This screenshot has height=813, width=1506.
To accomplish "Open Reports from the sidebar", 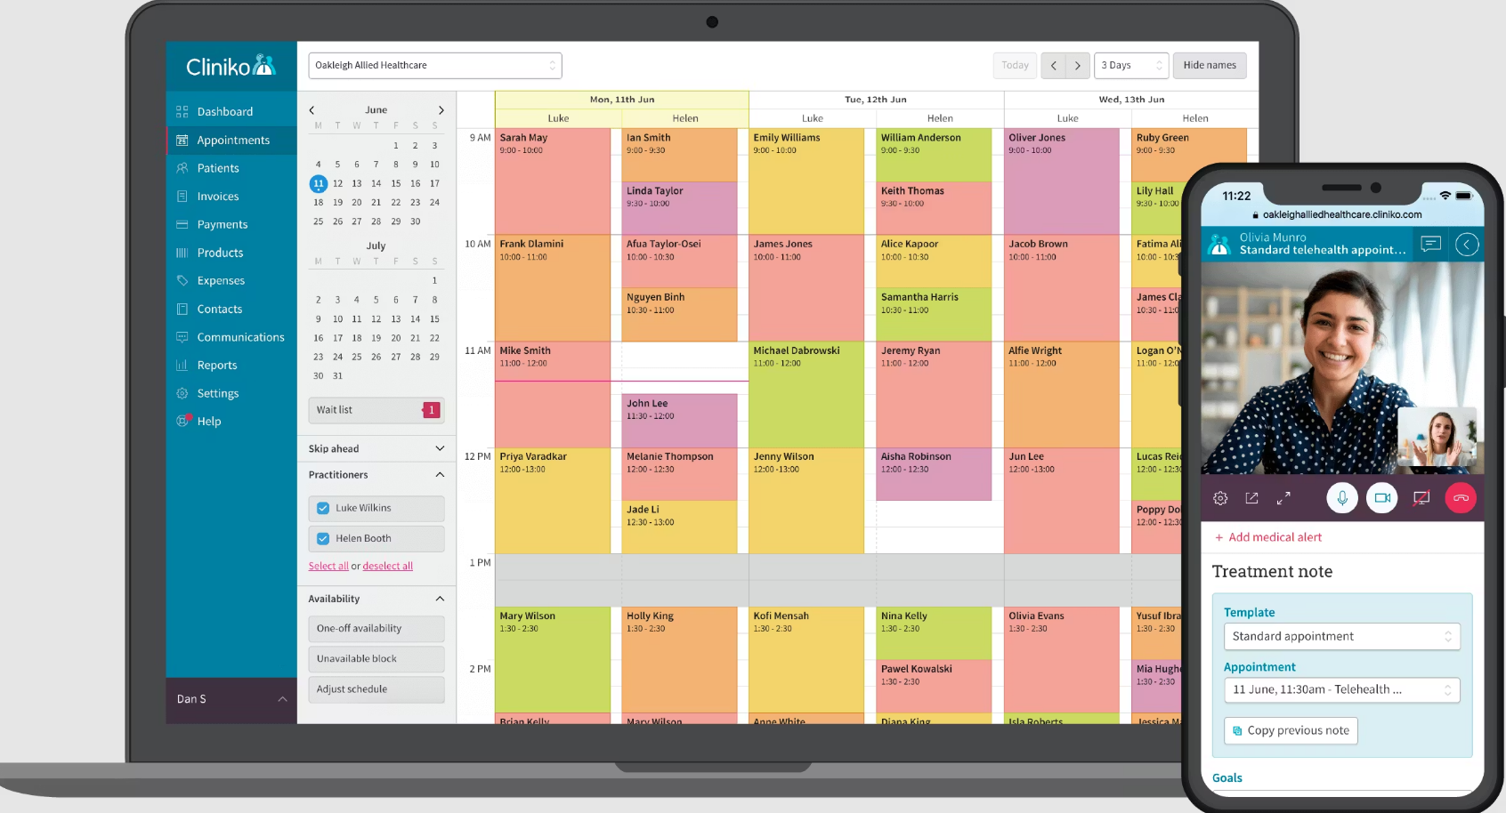I will tap(217, 365).
